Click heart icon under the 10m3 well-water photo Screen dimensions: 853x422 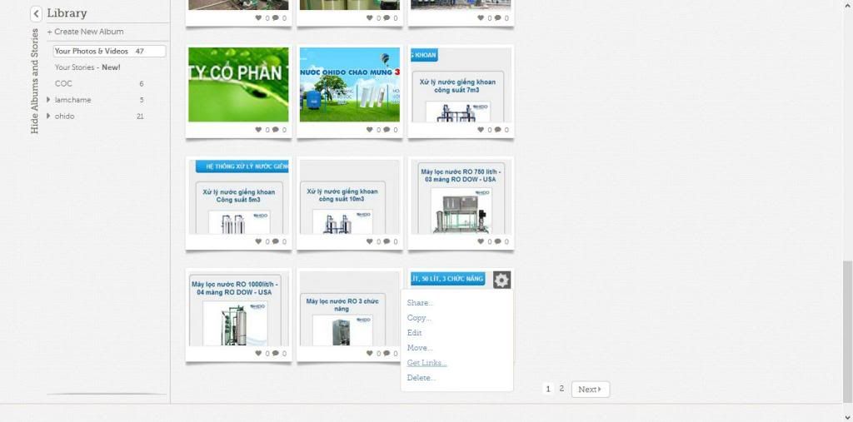(x=370, y=241)
